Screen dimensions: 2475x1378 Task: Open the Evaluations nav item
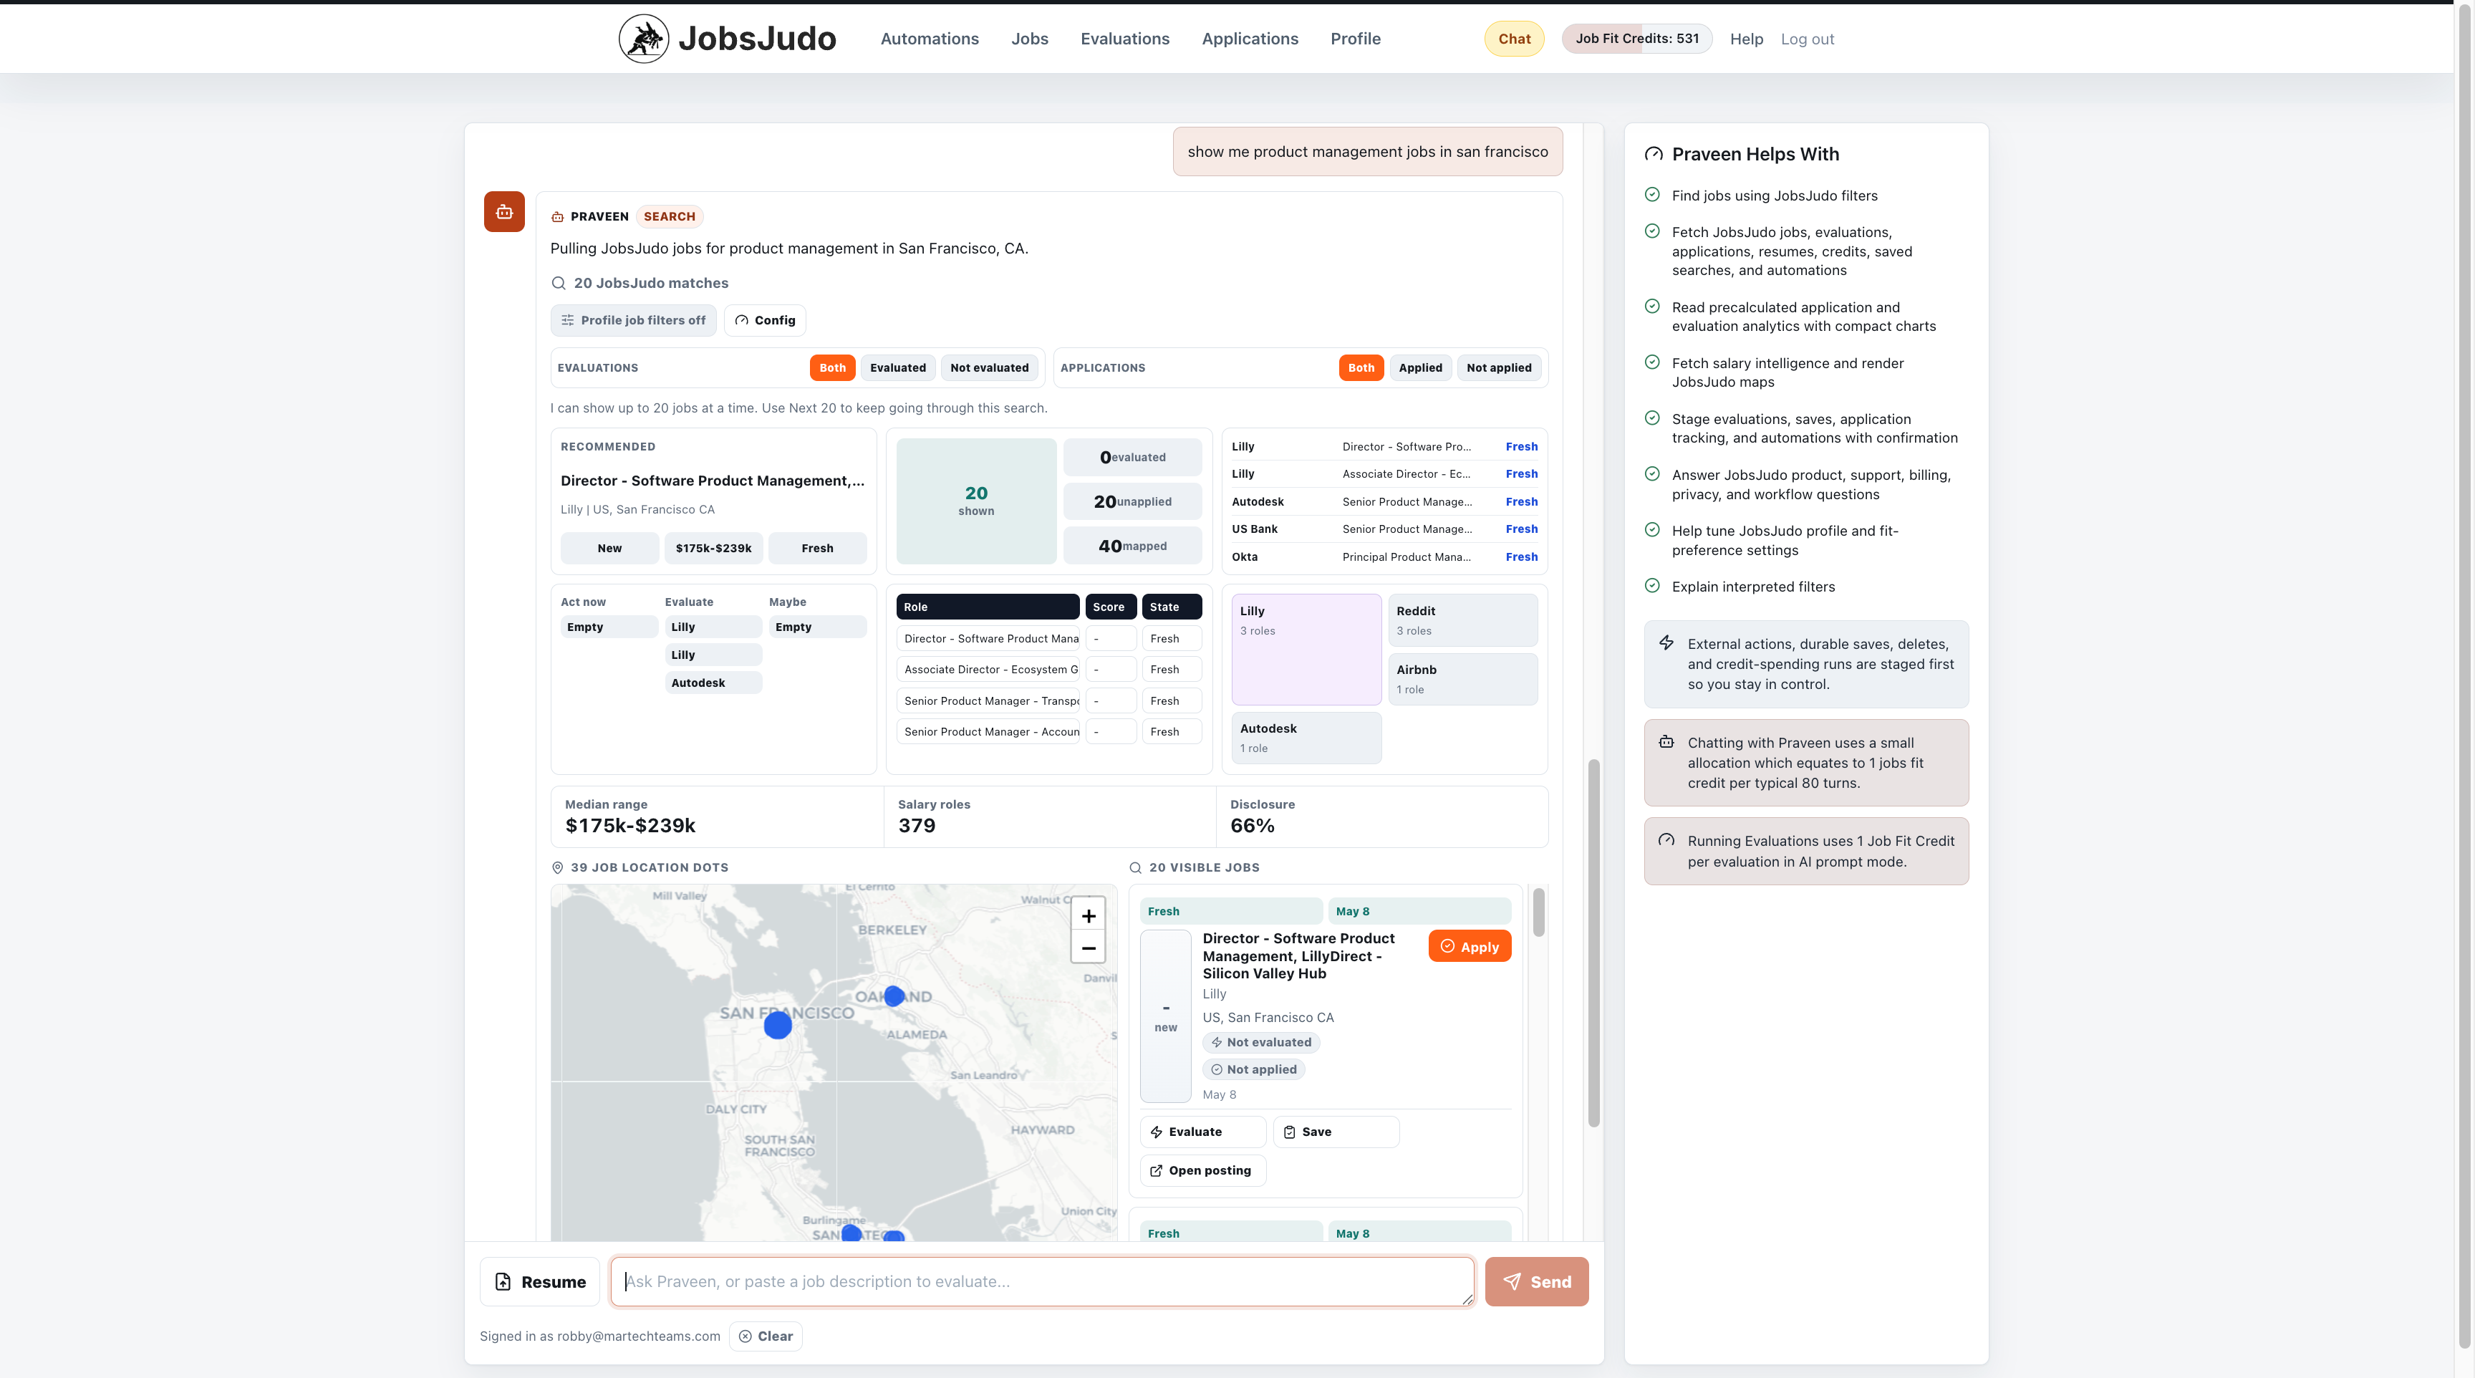coord(1125,39)
